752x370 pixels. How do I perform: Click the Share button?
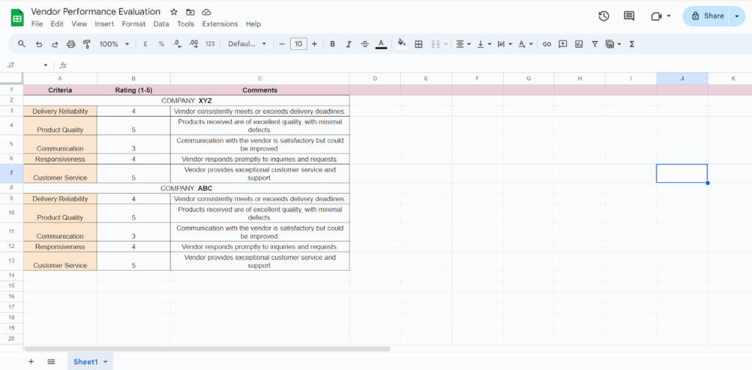click(706, 16)
